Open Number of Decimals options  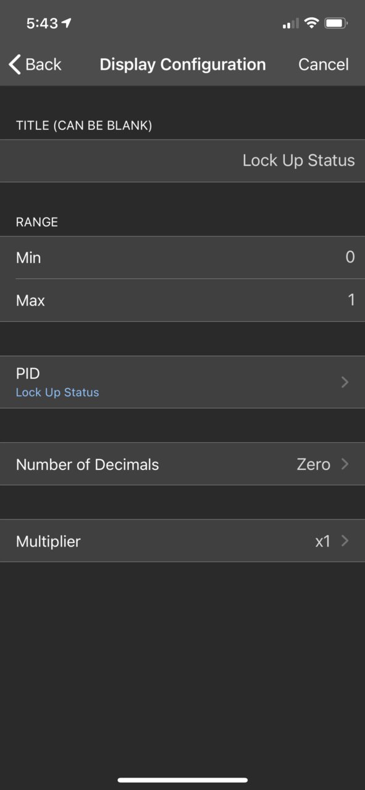coord(182,464)
